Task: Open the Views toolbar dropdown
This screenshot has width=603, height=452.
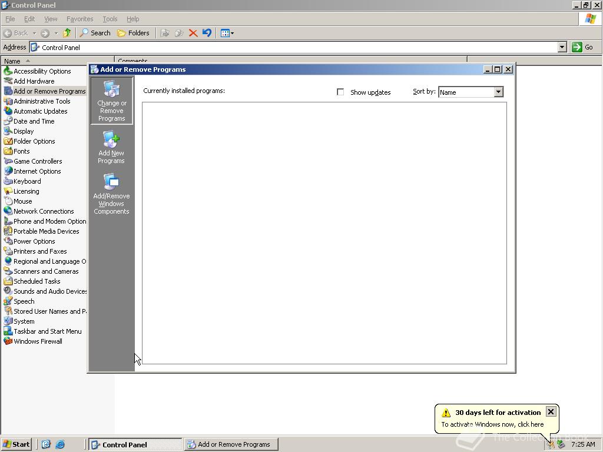Action: click(227, 33)
